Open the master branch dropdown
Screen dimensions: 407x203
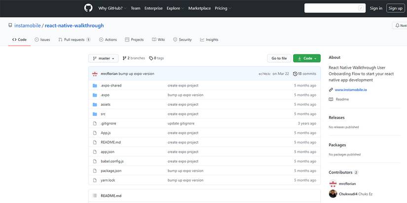[x=103, y=58]
